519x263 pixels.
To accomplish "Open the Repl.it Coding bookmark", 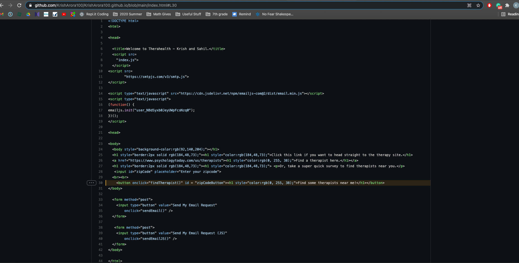I will 94,14.
